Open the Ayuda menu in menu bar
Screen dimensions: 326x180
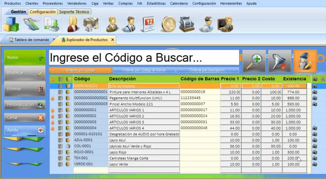coord(251,3)
